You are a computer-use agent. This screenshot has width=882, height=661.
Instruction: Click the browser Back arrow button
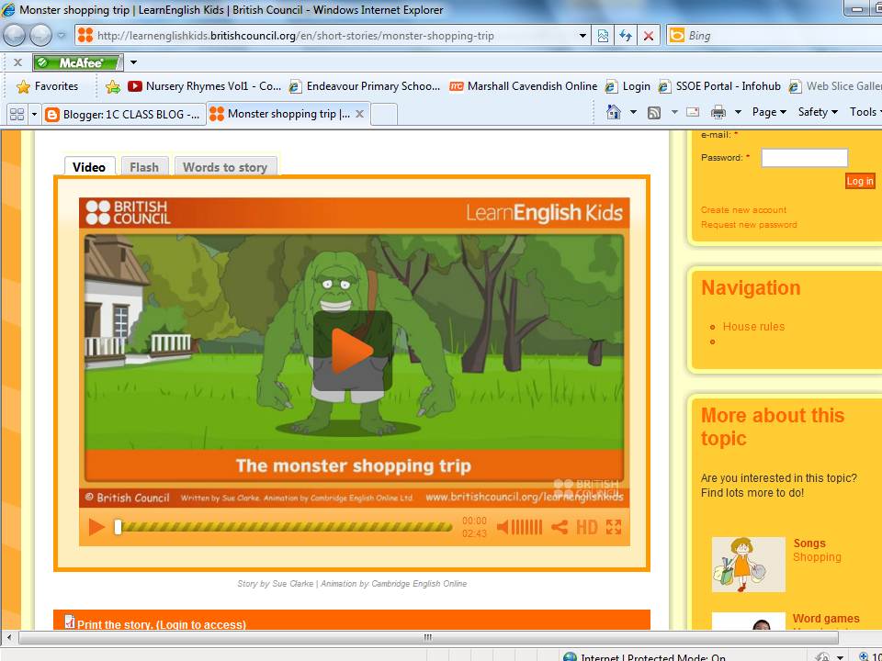pyautogui.click(x=16, y=36)
